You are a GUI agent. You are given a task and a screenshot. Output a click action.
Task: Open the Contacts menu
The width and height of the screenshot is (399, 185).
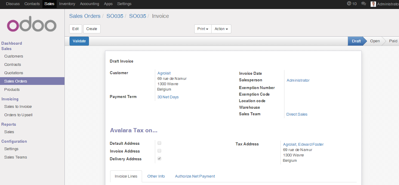coord(32,4)
